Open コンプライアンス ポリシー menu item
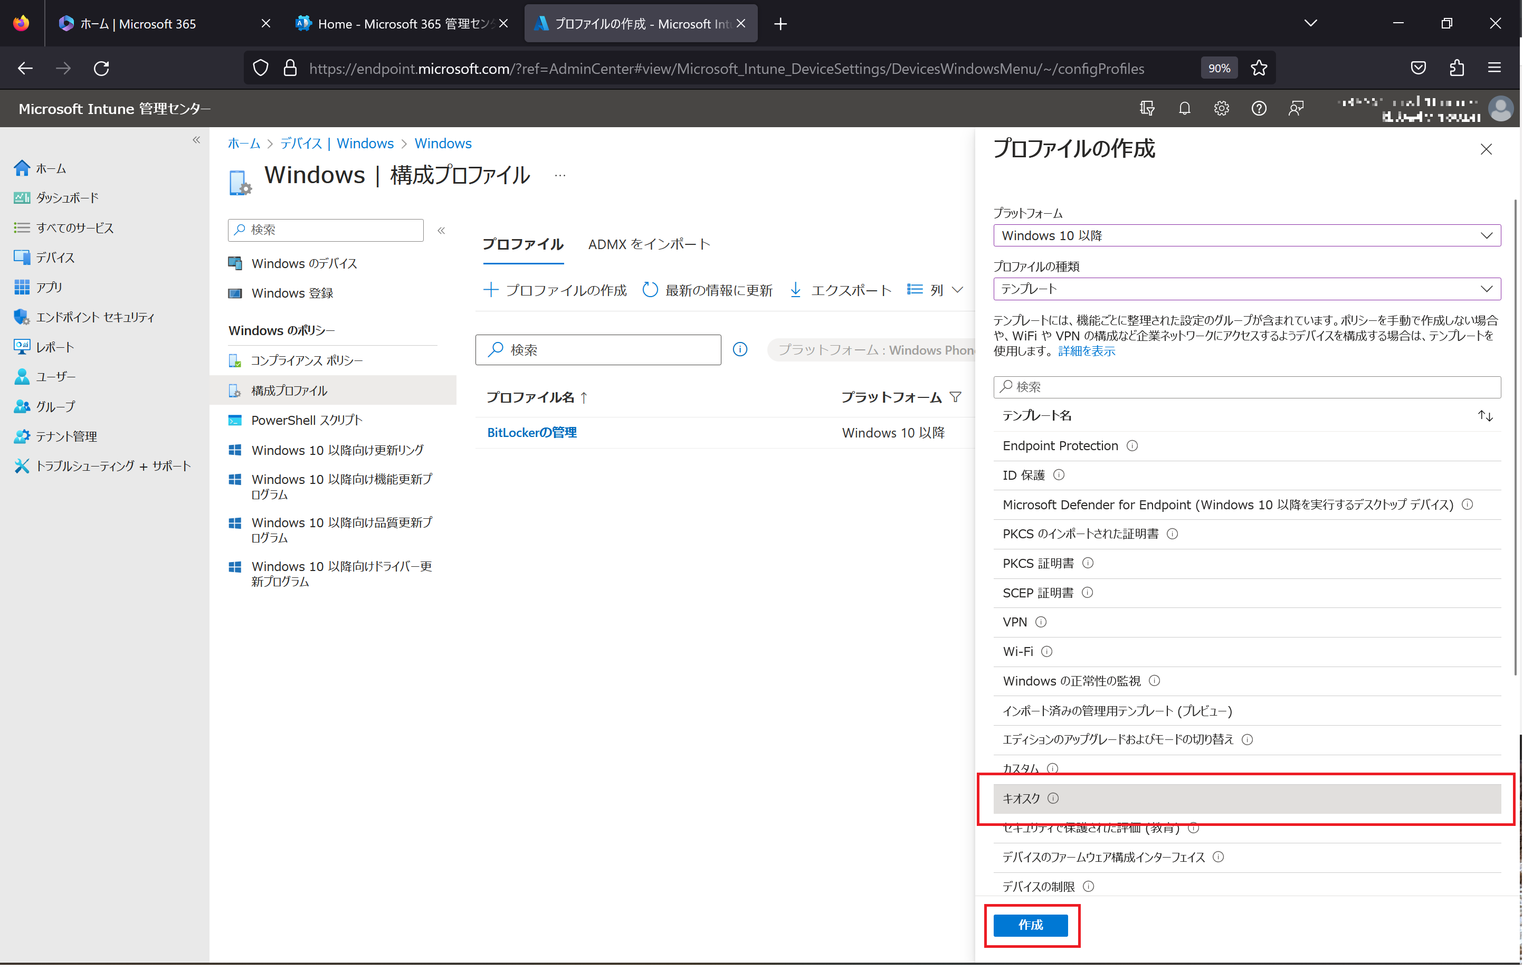The height and width of the screenshot is (970, 1523). coord(307,360)
